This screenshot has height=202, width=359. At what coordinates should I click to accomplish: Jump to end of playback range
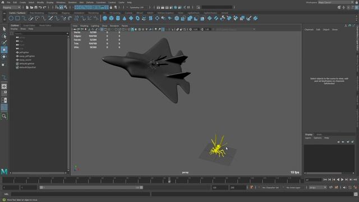[355, 180]
